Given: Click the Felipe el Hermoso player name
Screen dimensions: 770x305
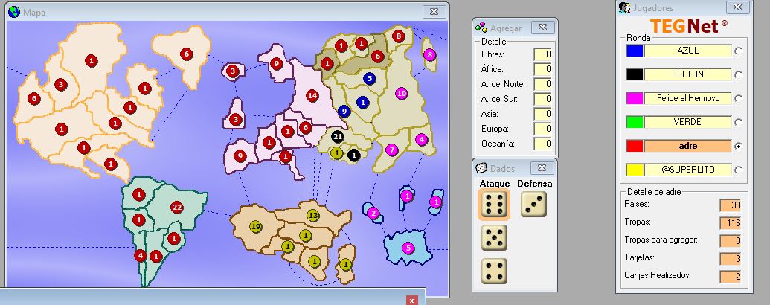Looking at the screenshot, I should [687, 98].
